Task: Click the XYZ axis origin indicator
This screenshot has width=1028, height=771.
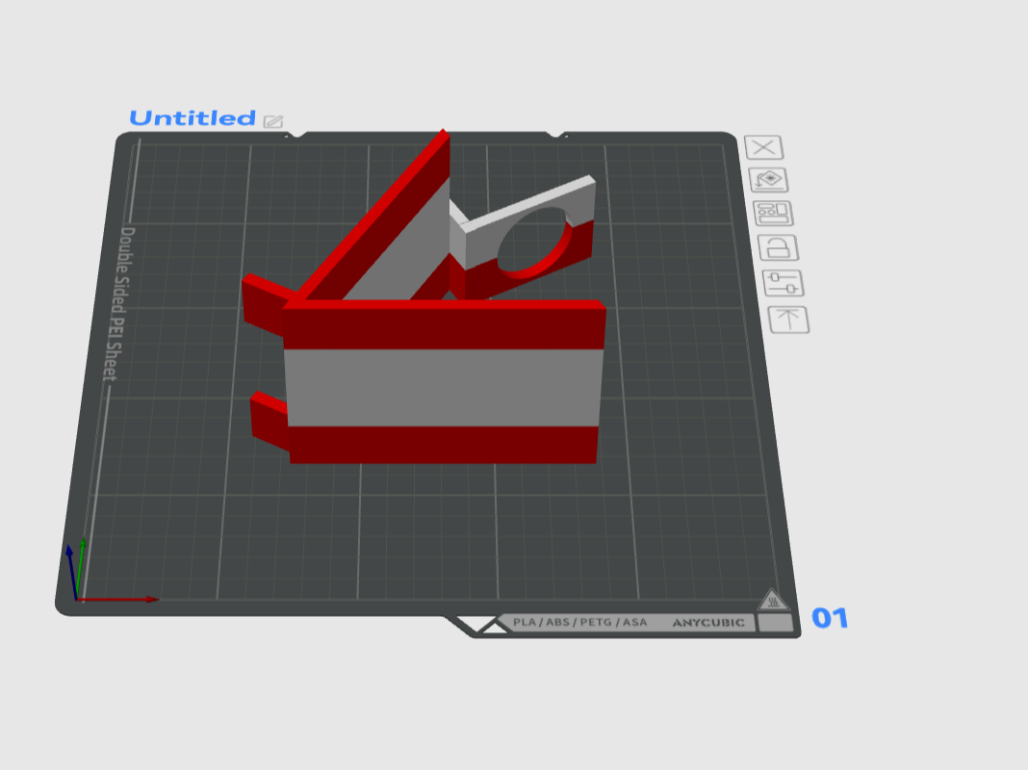Action: click(77, 598)
